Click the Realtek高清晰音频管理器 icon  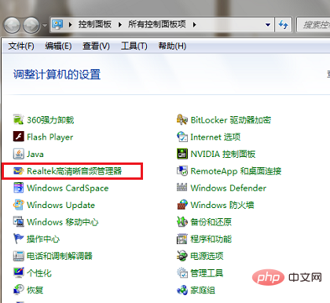[x=19, y=171]
